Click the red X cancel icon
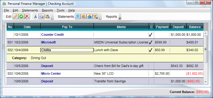This screenshot has height=98, width=213. (x=27, y=16)
